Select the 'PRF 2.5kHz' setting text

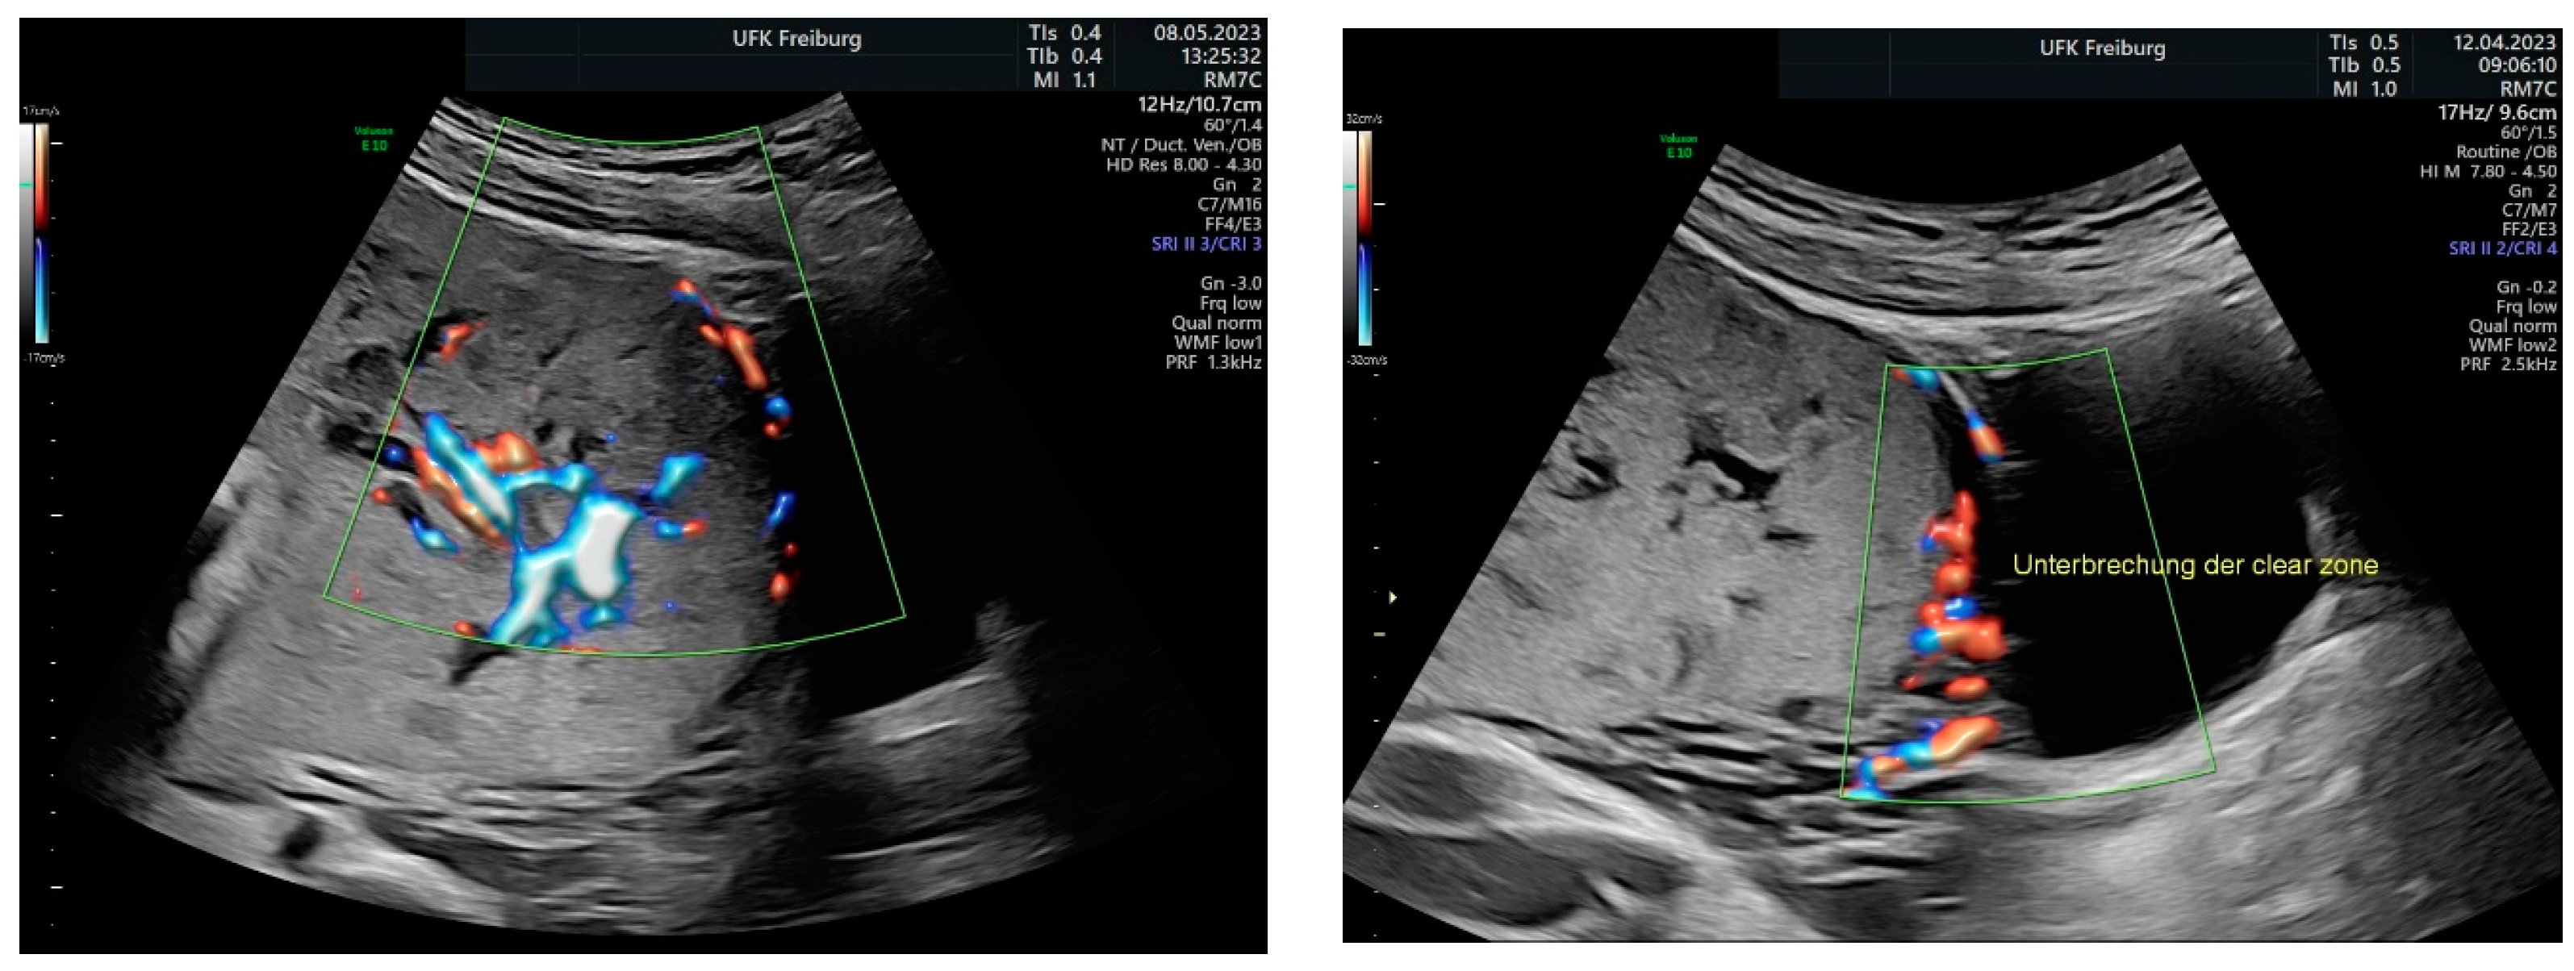click(2508, 365)
